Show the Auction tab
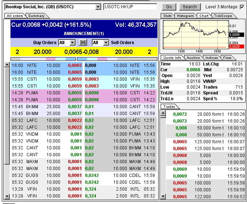Screen dimensions: 247x204 193,58
